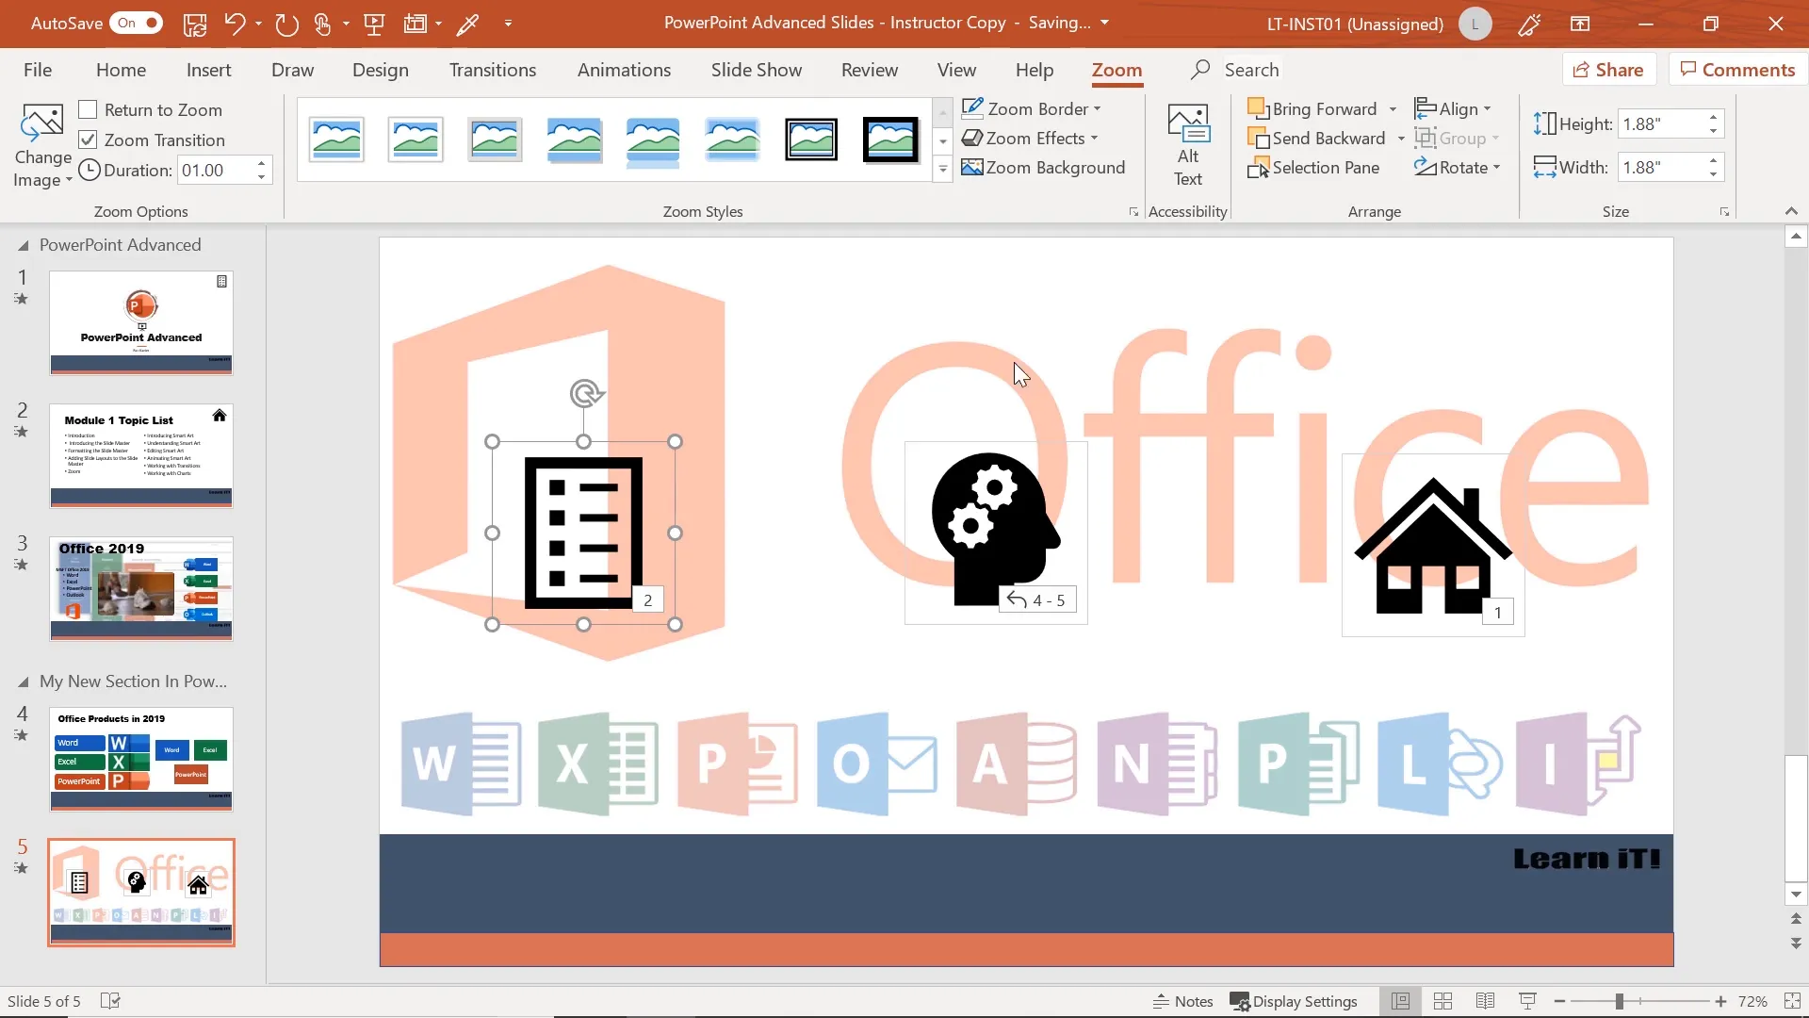
Task: Click the Redo icon in quick access toolbar
Action: 286,24
